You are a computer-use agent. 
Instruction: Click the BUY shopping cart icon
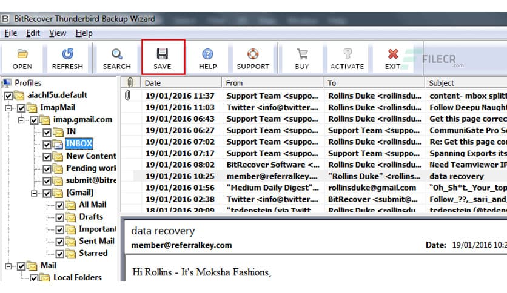pyautogui.click(x=302, y=54)
